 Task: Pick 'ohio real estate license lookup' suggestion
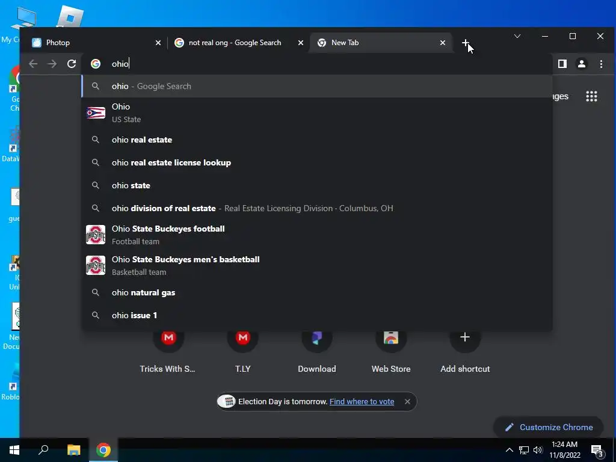tap(316, 162)
